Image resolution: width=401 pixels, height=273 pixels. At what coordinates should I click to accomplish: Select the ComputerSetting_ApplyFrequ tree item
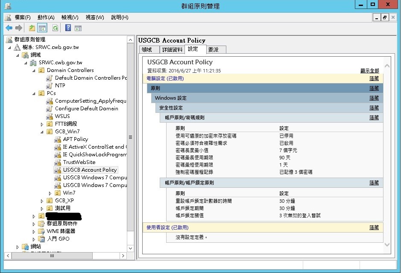[x=91, y=101]
